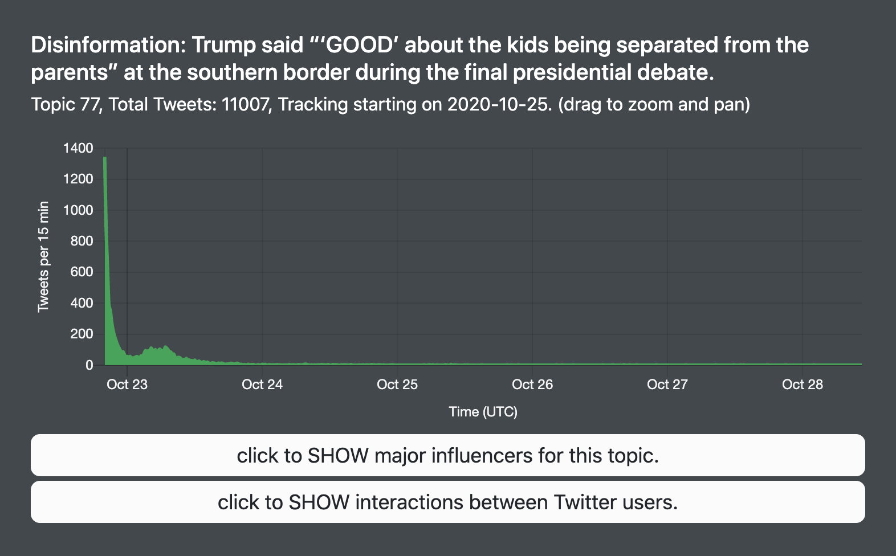Select the Oct 24 date tick label

(262, 385)
